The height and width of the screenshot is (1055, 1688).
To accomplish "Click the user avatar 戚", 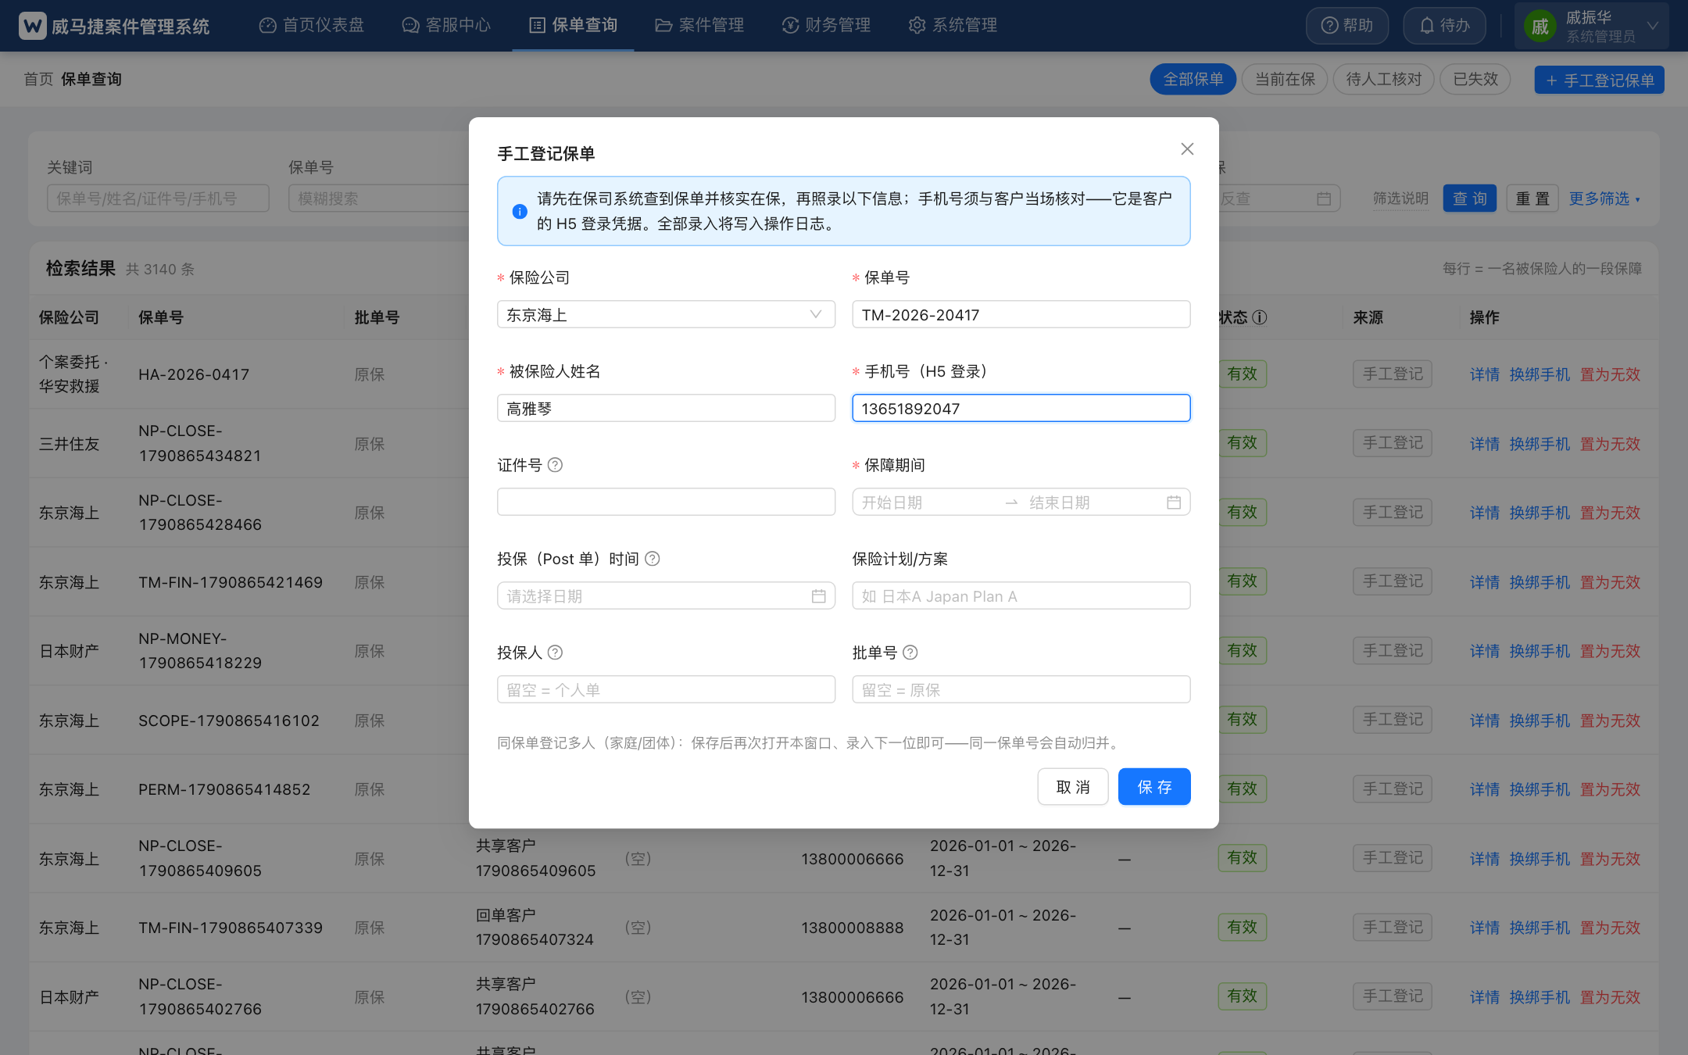I will (1540, 27).
